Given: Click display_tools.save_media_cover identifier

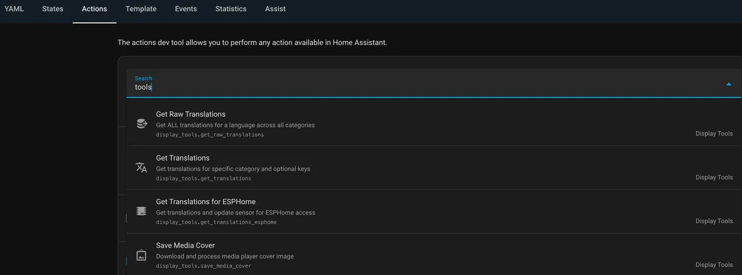Looking at the screenshot, I should coord(203,266).
